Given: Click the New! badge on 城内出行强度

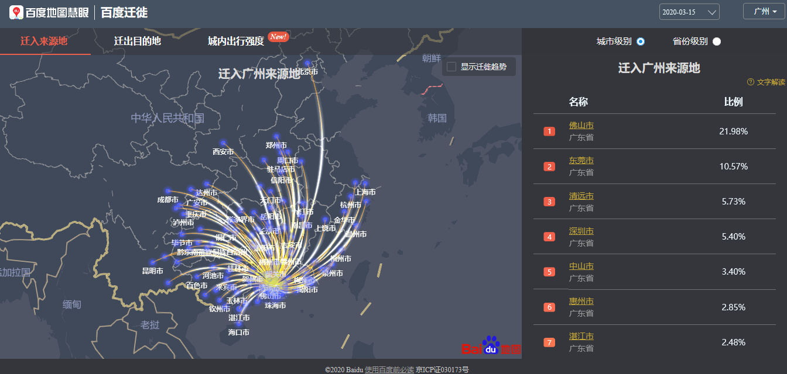Looking at the screenshot, I should pyautogui.click(x=278, y=36).
